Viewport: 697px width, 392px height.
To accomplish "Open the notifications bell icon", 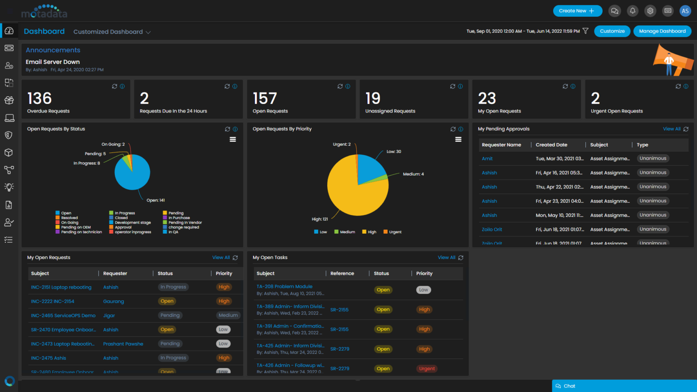I will (x=632, y=10).
